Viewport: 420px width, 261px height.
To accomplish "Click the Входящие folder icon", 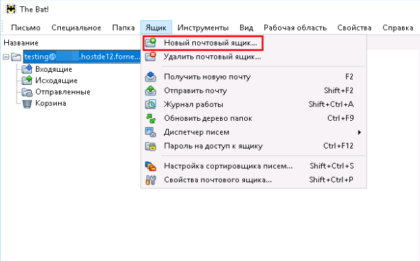I will click(x=27, y=69).
